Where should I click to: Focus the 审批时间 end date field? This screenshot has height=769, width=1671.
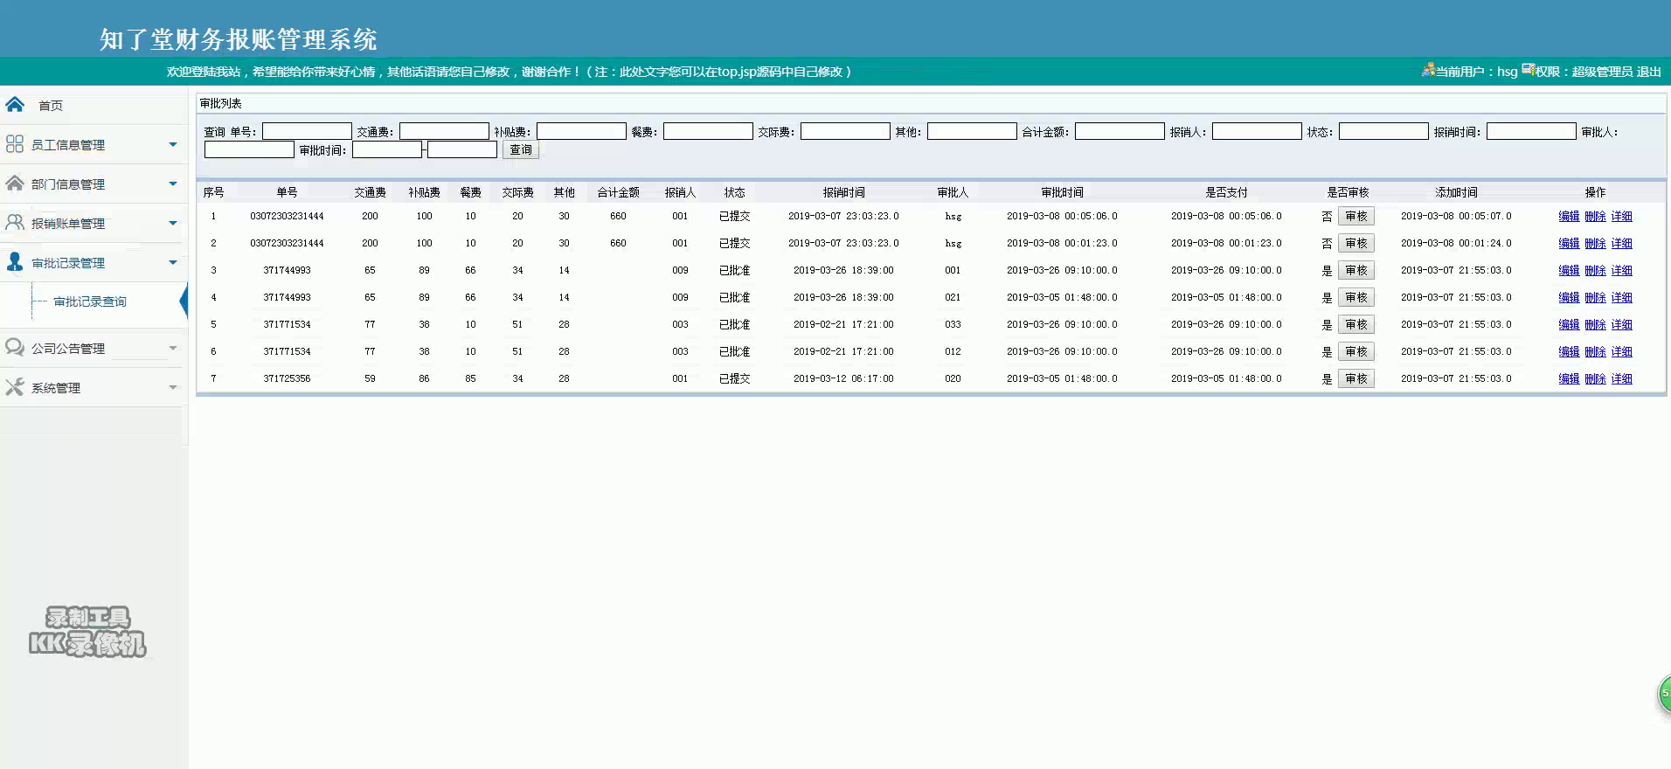[x=462, y=149]
